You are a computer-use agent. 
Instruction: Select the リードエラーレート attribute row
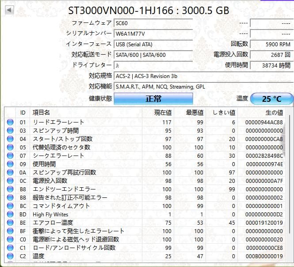click(145, 122)
